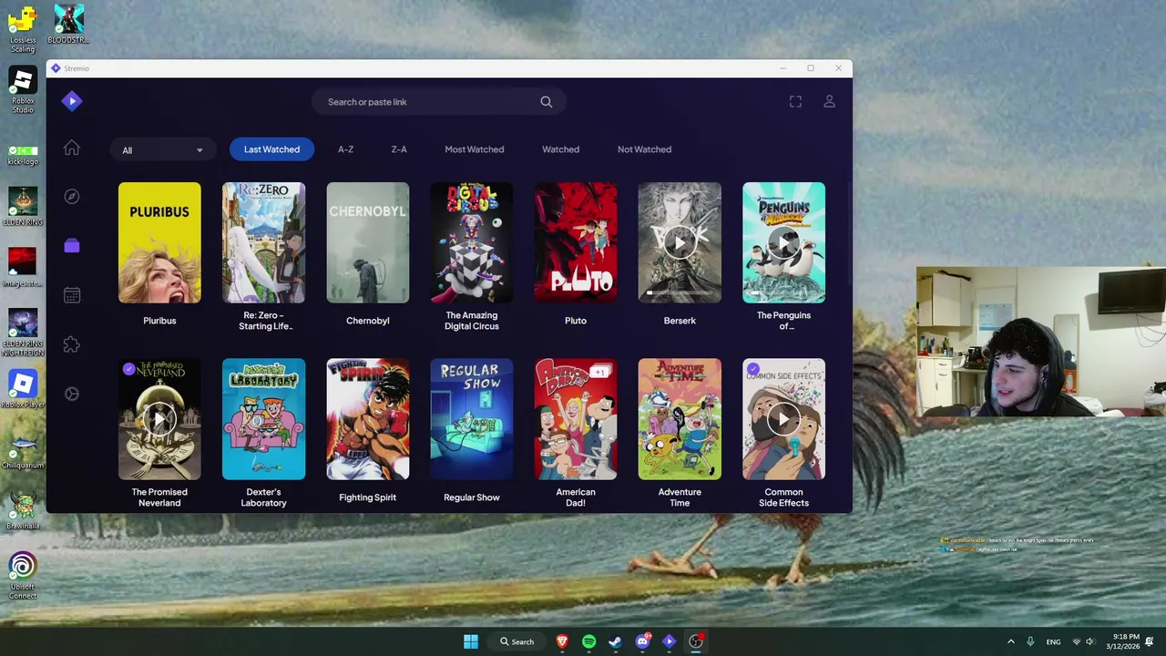Switch ENG input language
The width and height of the screenshot is (1166, 656).
tap(1053, 641)
